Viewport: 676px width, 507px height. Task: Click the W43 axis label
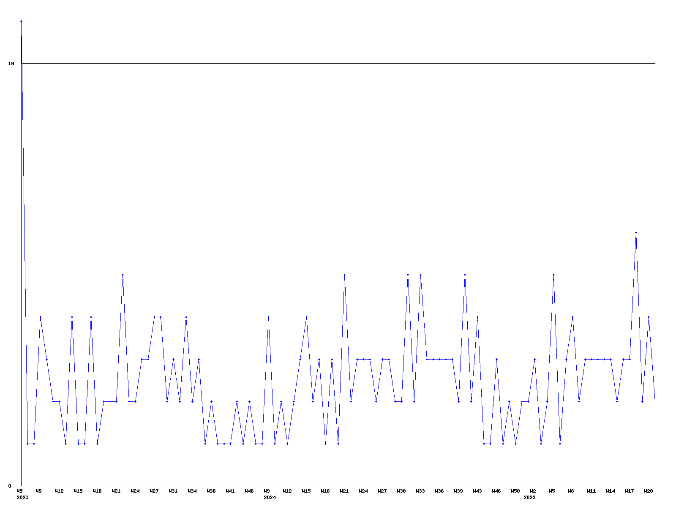coord(477,491)
